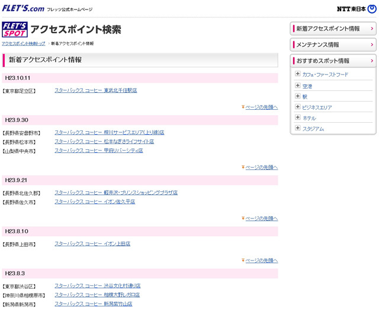Open メンテナンス情報 sidebar menu

[x=333, y=44]
